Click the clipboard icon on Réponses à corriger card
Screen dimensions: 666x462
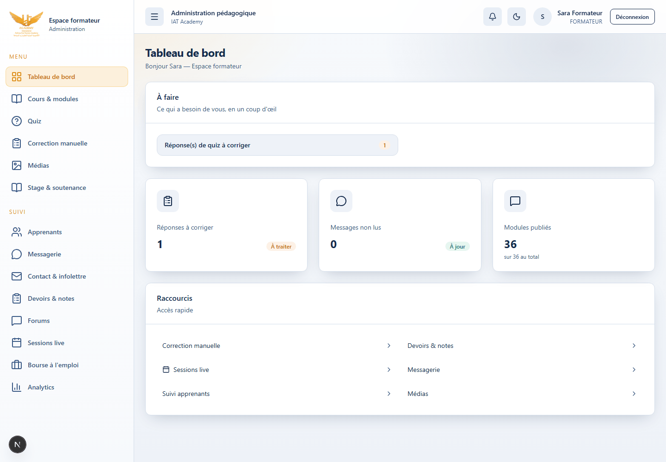pos(168,201)
